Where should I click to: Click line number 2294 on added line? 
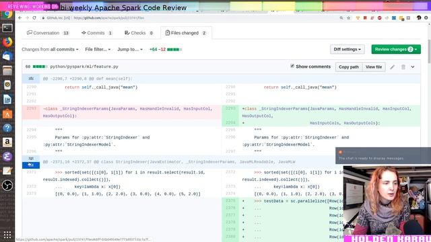point(230,122)
